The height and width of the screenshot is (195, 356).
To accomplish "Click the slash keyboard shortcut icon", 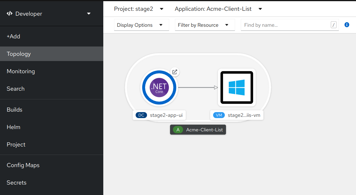I will coord(334,25).
